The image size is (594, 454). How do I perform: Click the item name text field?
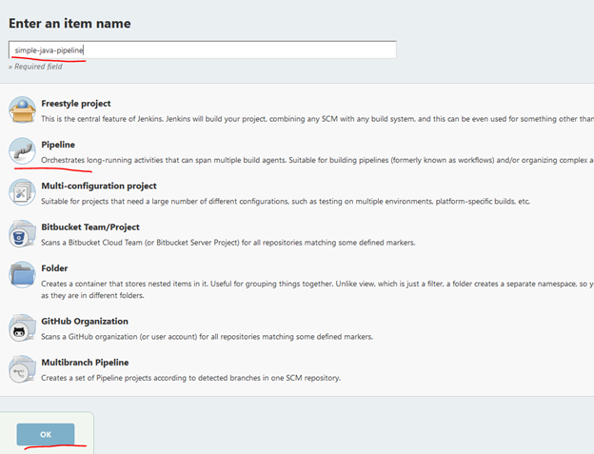pyautogui.click(x=202, y=49)
